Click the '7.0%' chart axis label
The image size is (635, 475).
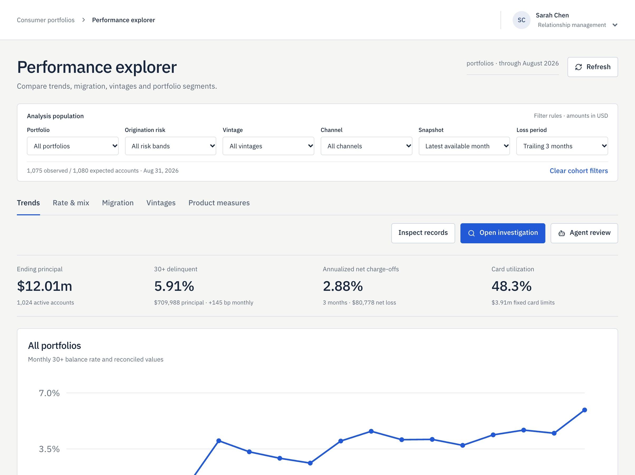pyautogui.click(x=49, y=393)
